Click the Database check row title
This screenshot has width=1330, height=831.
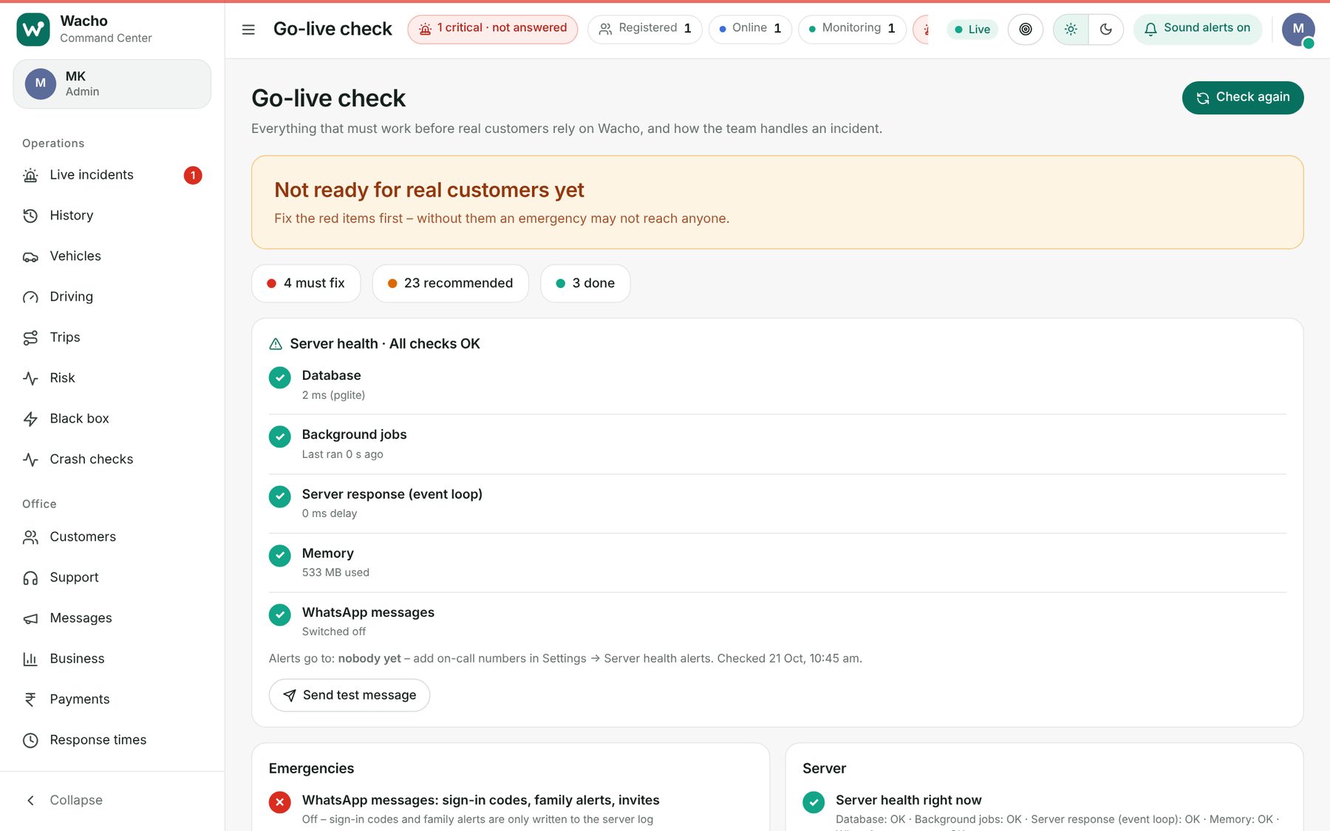331,376
